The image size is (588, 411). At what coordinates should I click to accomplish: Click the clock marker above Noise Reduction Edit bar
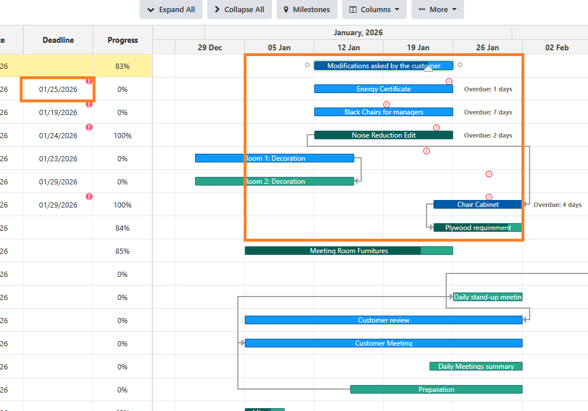(x=436, y=128)
